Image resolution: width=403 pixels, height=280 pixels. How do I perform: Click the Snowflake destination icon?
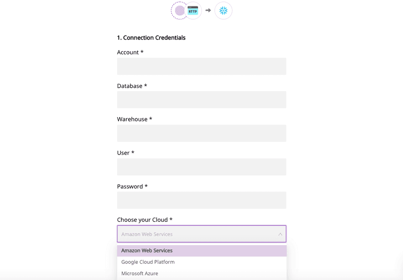click(x=223, y=10)
